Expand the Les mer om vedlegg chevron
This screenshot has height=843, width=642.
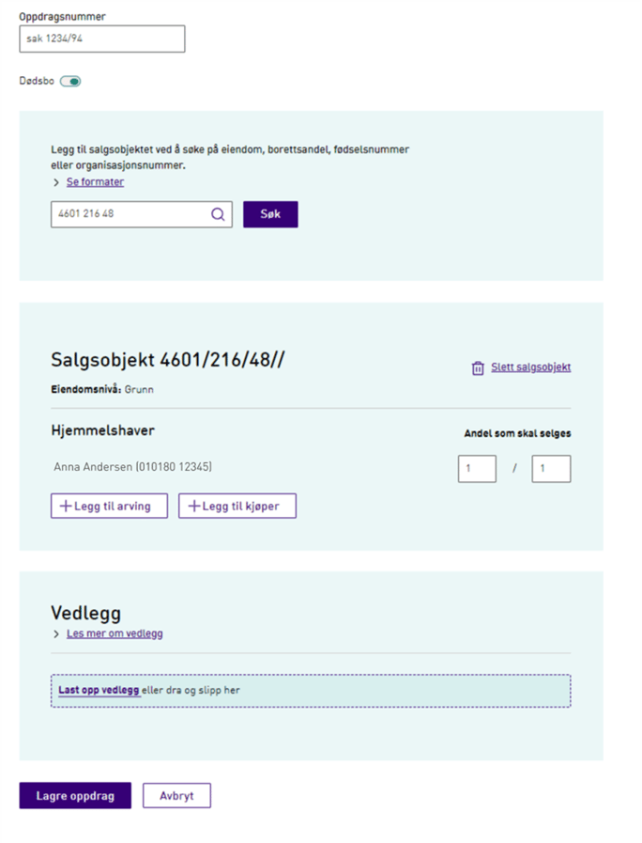55,634
